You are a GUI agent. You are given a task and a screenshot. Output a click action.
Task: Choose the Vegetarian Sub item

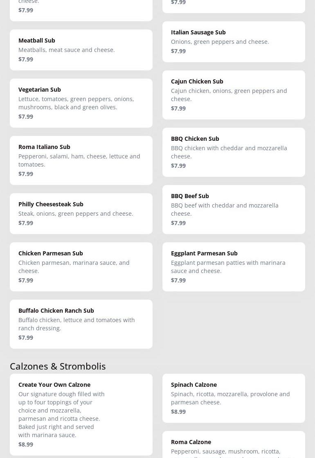click(81, 103)
